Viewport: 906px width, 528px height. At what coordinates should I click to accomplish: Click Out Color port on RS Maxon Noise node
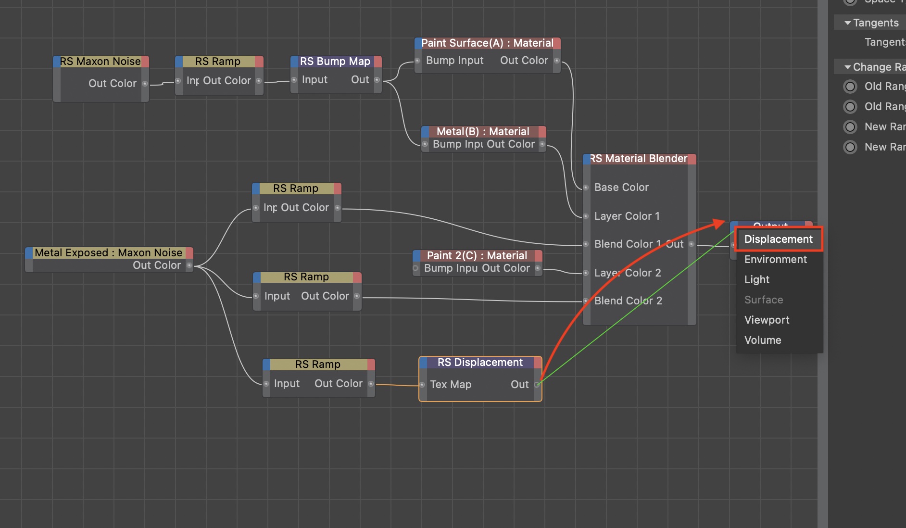point(145,84)
